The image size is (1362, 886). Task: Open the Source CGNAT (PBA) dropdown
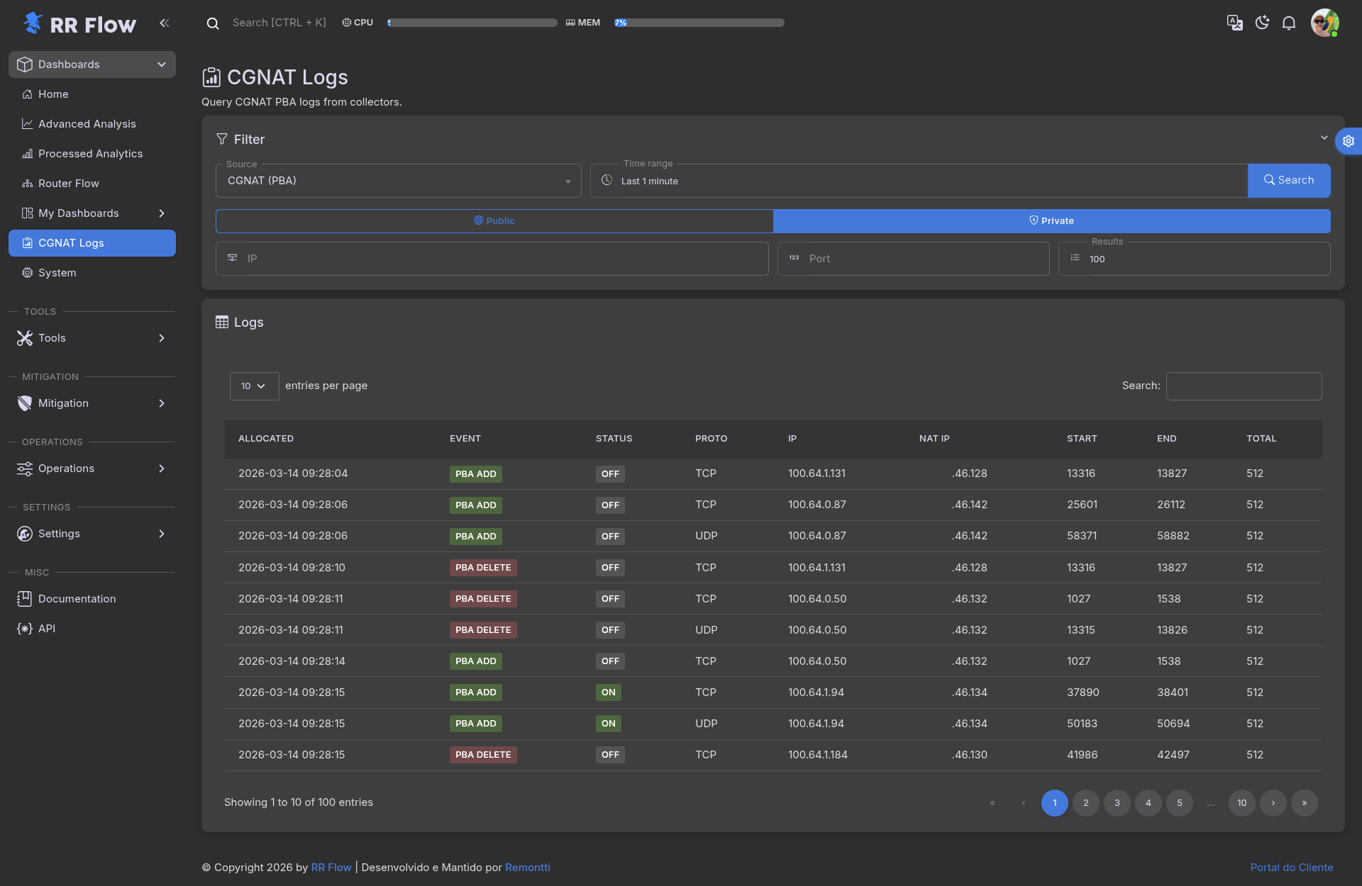point(398,181)
